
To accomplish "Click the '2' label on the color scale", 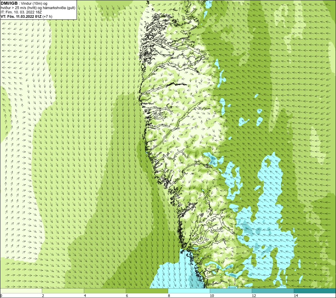I will click(43, 296).
